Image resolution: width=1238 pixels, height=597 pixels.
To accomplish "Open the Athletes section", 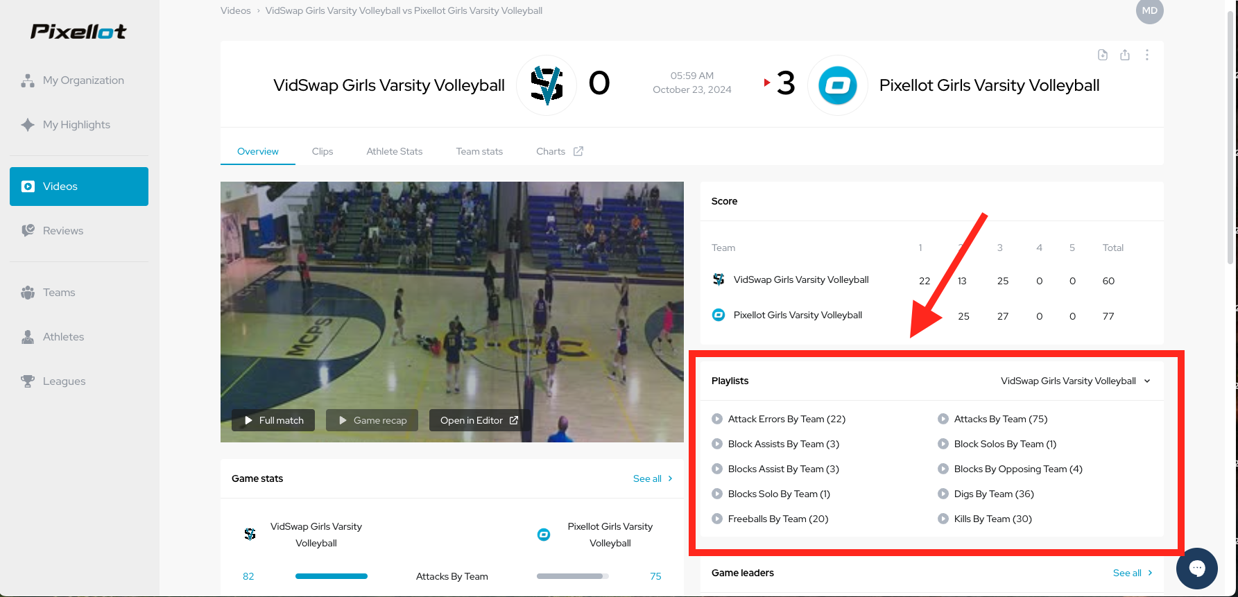I will point(79,337).
